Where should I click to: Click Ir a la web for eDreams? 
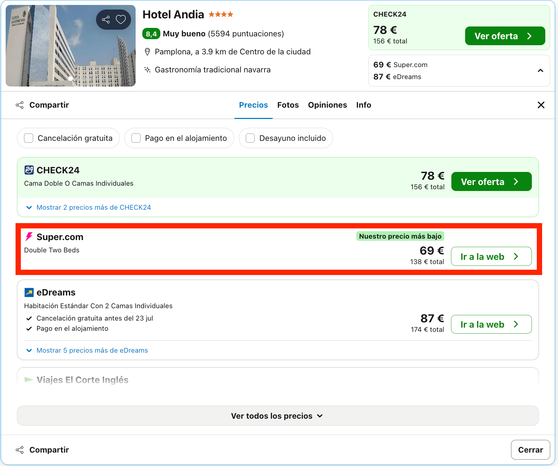(x=491, y=324)
